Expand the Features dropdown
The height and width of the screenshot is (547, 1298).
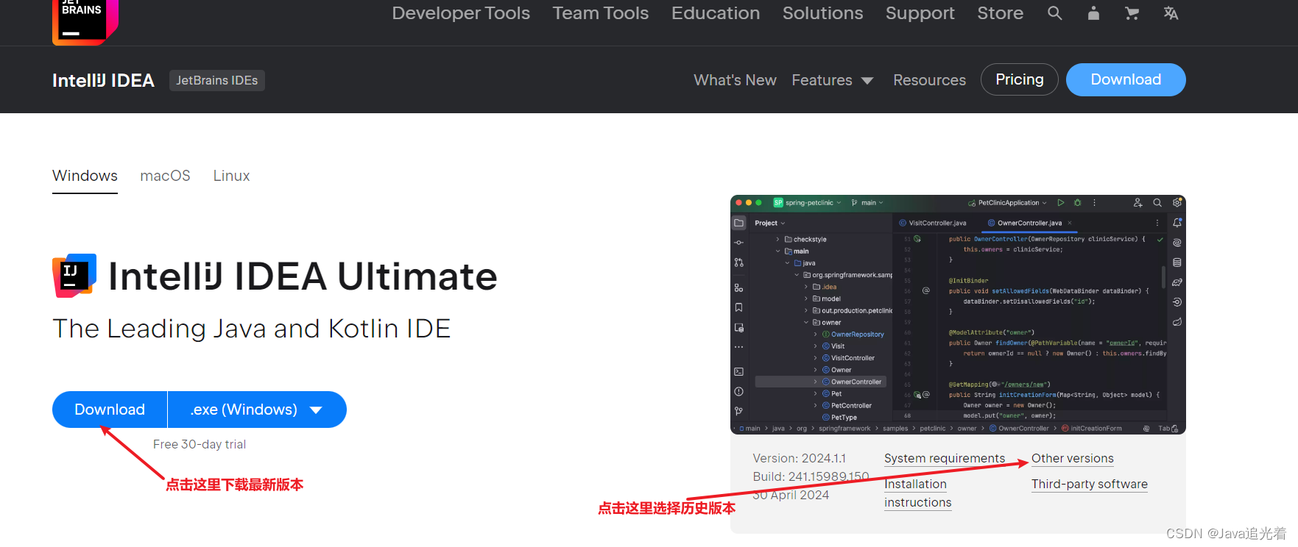[833, 80]
